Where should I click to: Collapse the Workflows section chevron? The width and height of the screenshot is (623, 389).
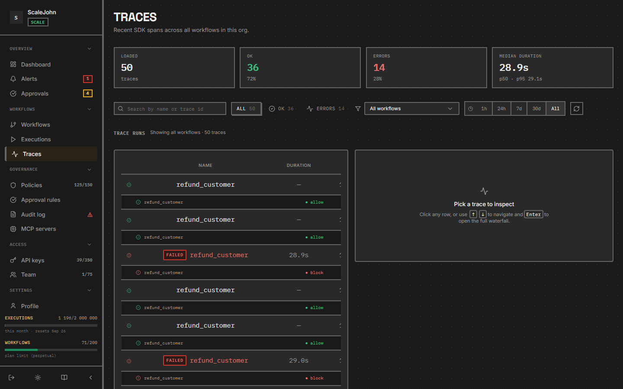(x=90, y=109)
